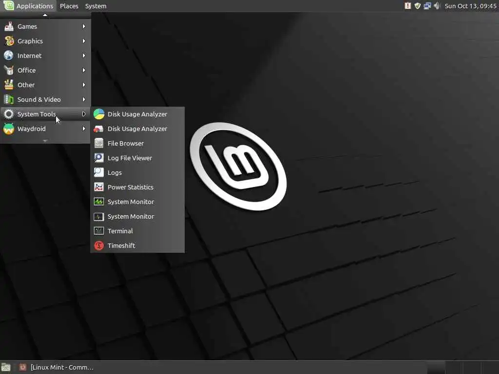Expand the Internet submenu arrow
The width and height of the screenshot is (499, 374).
click(84, 56)
